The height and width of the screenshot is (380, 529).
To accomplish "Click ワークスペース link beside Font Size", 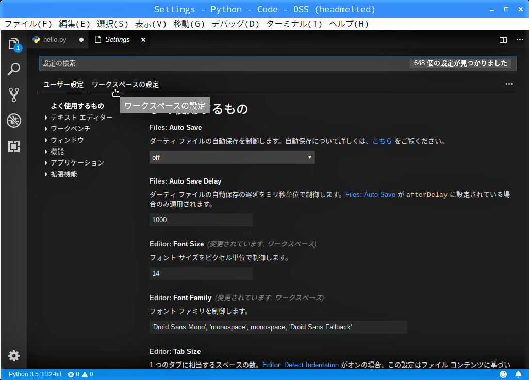I will tap(291, 244).
